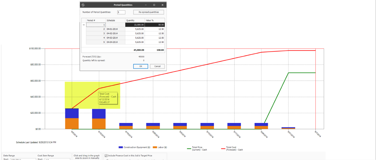Click the Construction Equipment legend blue swatch
Screen dimensions: 376x160
coord(121,147)
